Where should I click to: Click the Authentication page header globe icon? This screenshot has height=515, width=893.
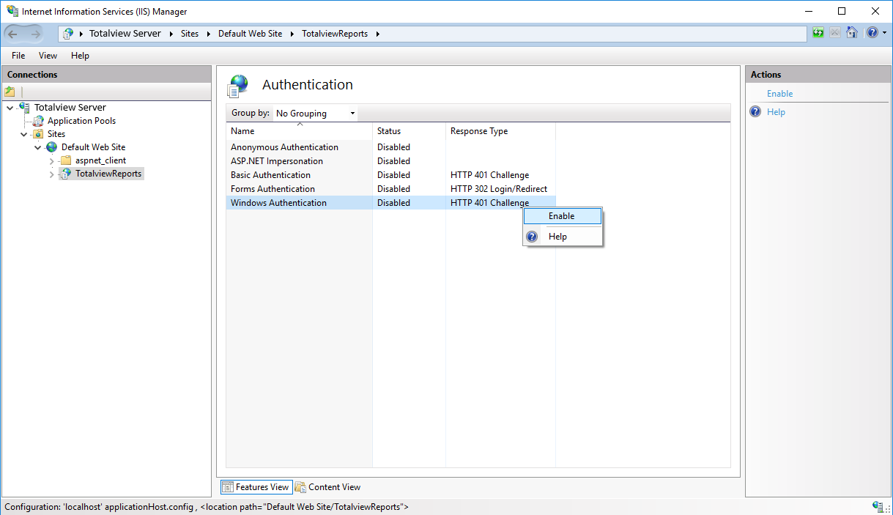click(x=238, y=86)
